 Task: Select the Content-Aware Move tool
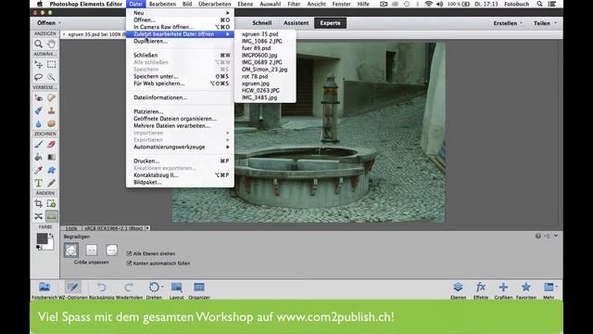point(38,216)
